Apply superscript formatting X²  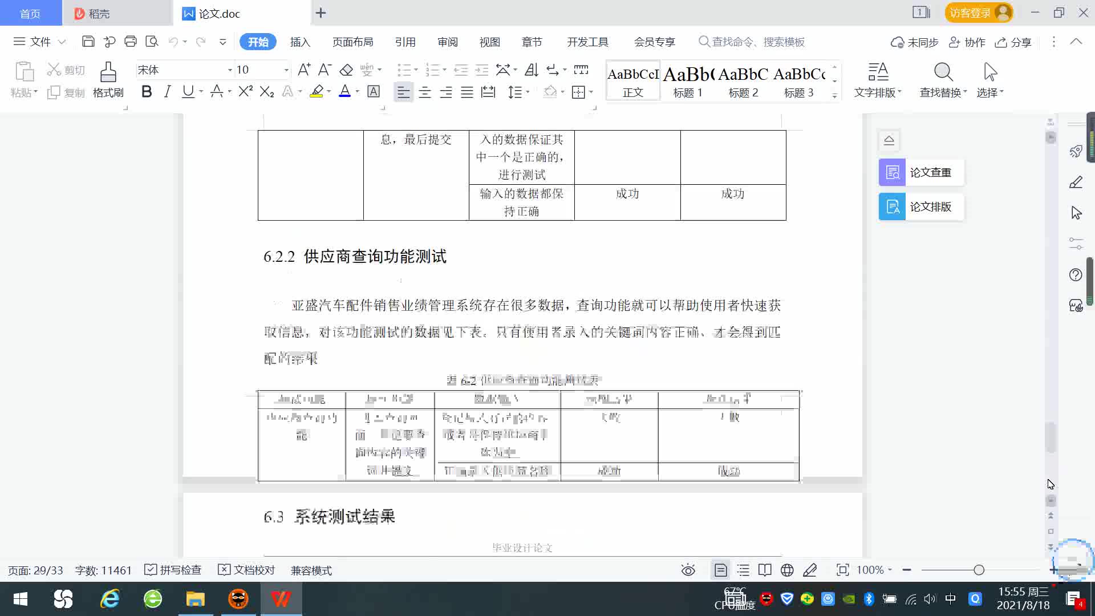[245, 91]
